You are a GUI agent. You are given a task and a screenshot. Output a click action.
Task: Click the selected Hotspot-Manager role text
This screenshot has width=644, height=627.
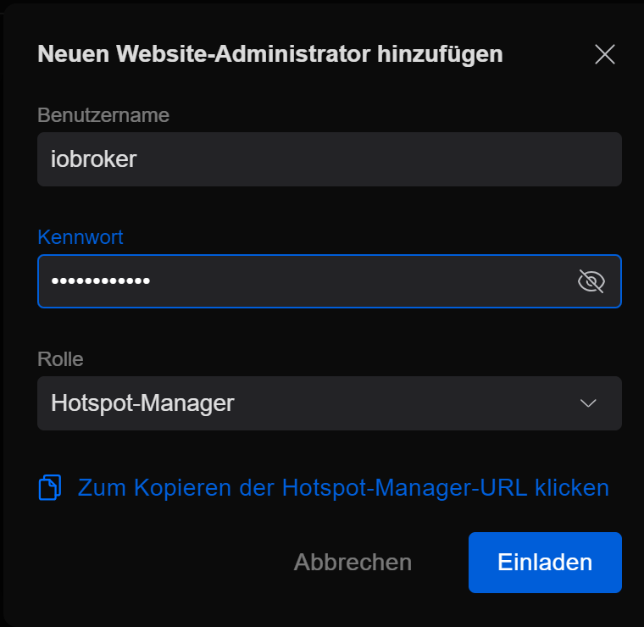[x=142, y=403]
